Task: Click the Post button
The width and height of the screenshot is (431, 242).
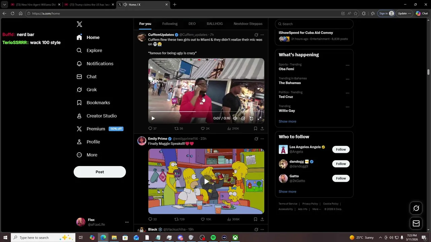Action: point(100,172)
